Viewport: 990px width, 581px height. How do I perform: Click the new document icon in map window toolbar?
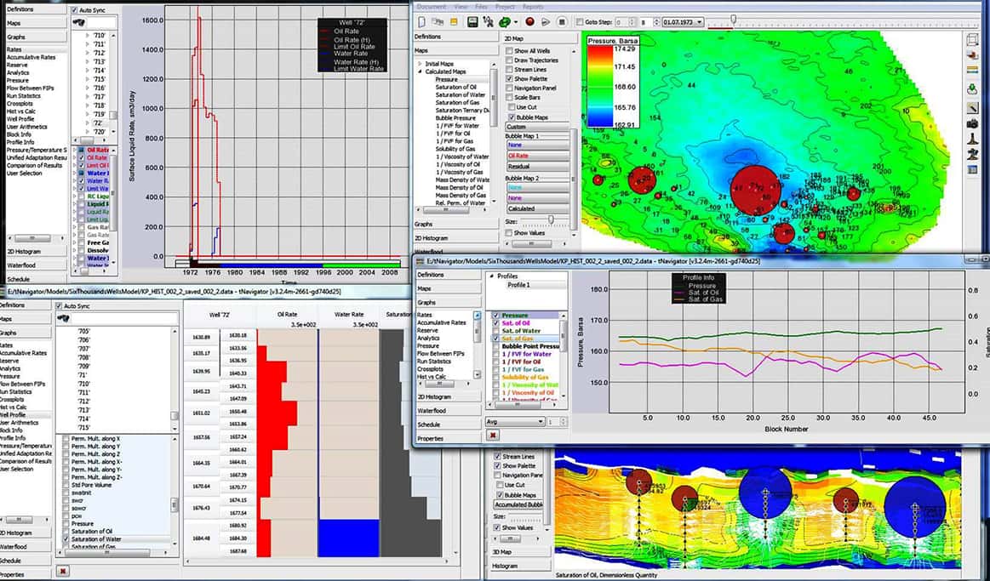(422, 22)
